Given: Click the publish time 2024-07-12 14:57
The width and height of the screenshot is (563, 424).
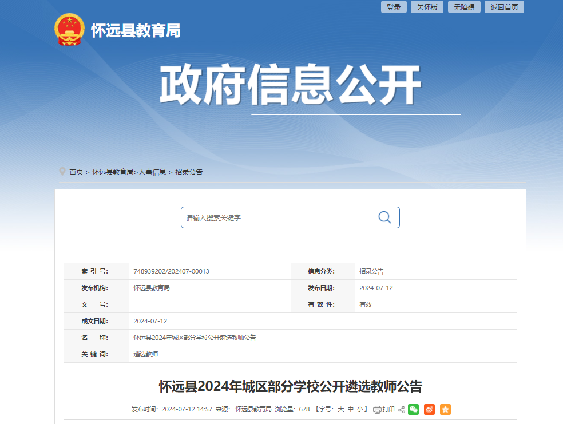Looking at the screenshot, I should [x=187, y=409].
